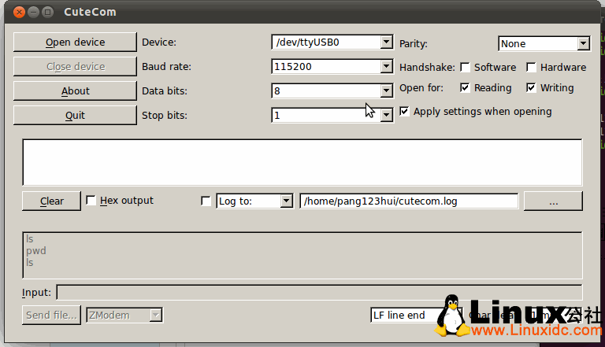Select the pwd entry in command history
Image resolution: width=605 pixels, height=347 pixels.
(36, 250)
